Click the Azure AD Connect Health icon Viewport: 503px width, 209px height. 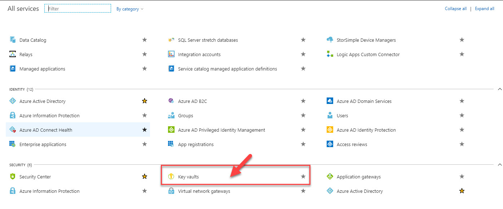click(x=13, y=130)
